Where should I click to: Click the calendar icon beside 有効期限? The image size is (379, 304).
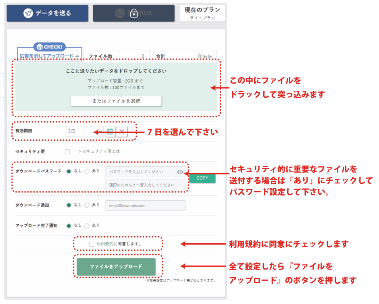(x=110, y=131)
